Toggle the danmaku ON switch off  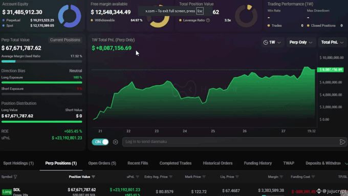(x=100, y=142)
